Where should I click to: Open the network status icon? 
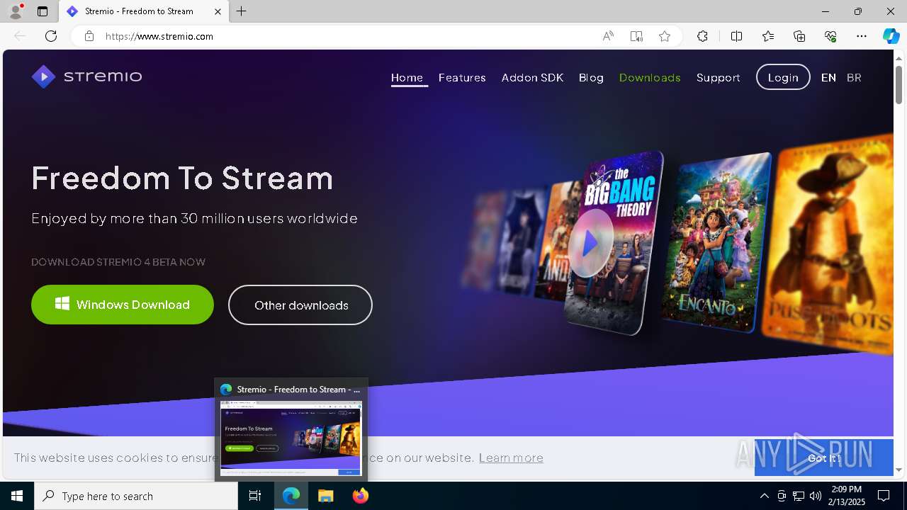pyautogui.click(x=799, y=496)
